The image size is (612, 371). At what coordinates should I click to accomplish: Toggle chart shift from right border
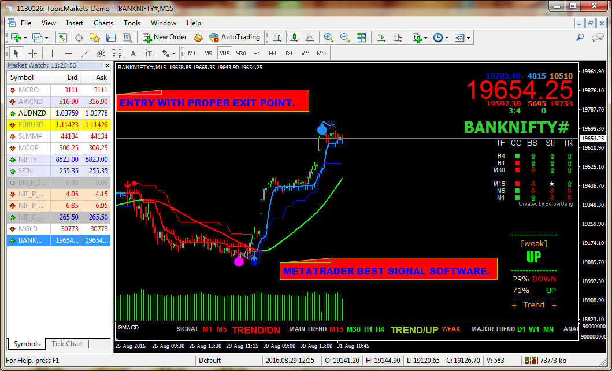(398, 38)
